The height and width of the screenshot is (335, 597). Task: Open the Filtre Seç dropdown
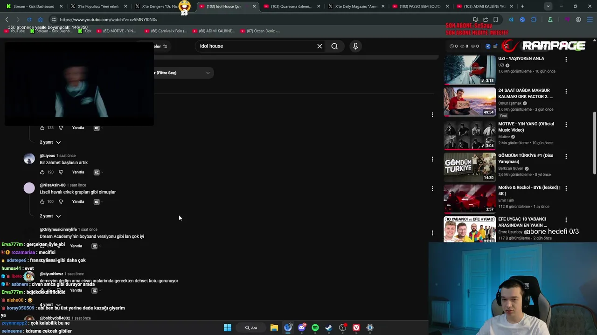point(183,73)
